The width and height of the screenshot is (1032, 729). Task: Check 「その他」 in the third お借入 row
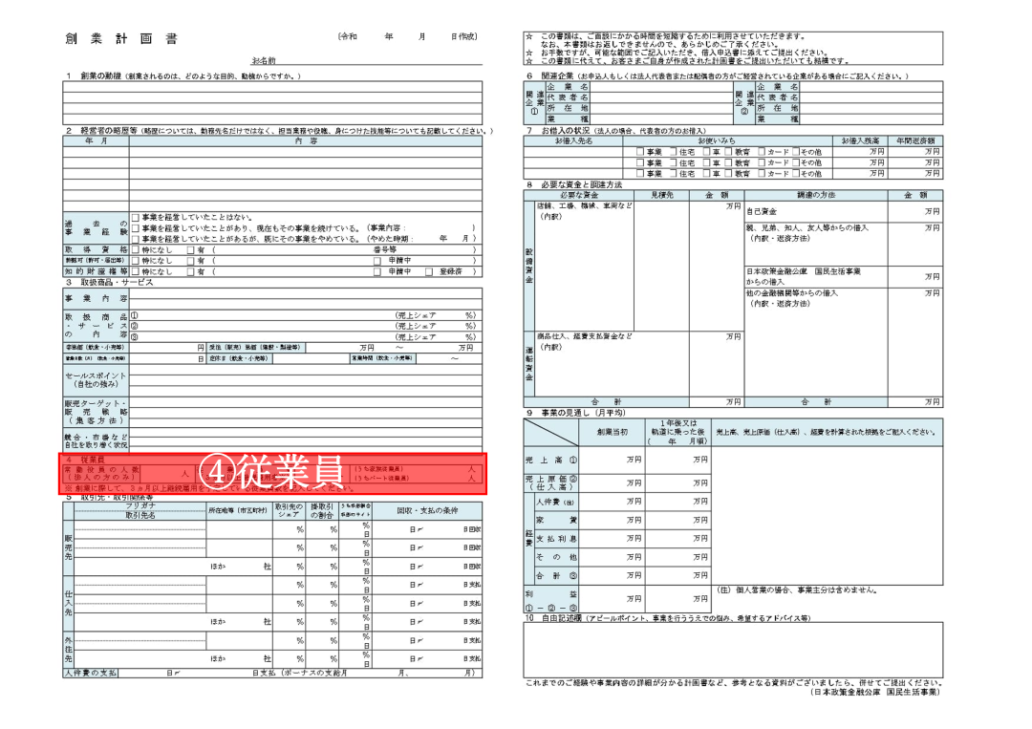tap(794, 173)
